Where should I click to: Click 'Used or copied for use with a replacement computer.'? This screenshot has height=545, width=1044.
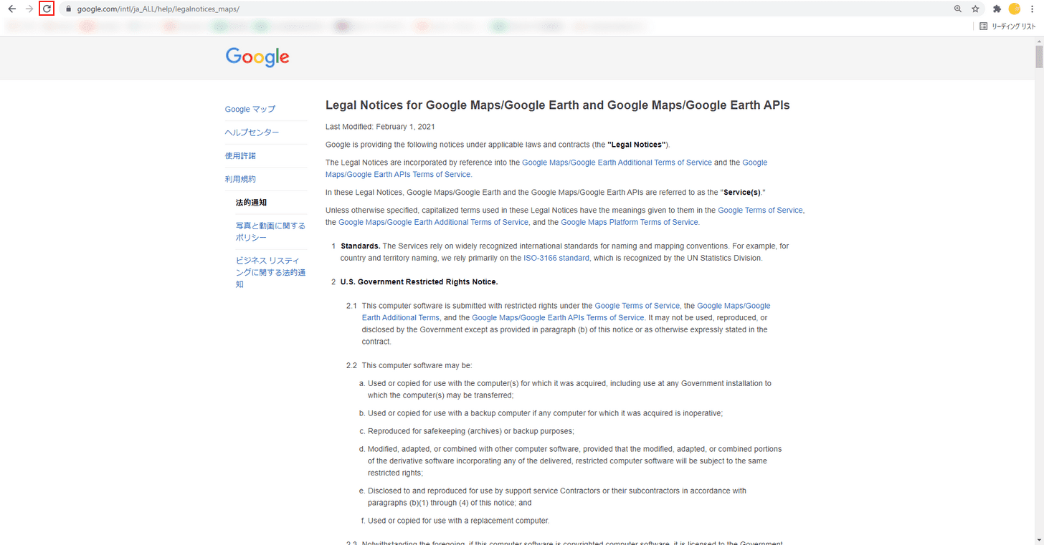tap(458, 521)
